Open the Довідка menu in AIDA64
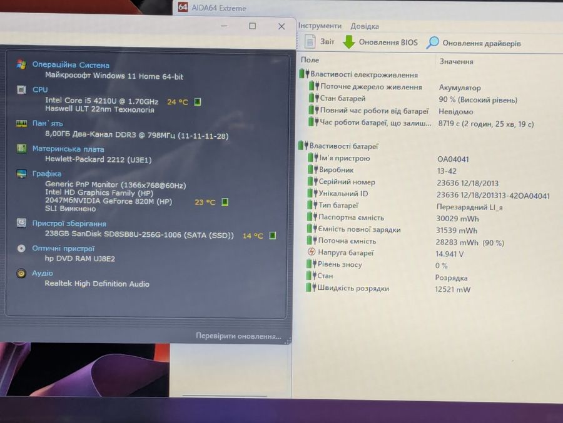563x423 pixels. point(365,26)
